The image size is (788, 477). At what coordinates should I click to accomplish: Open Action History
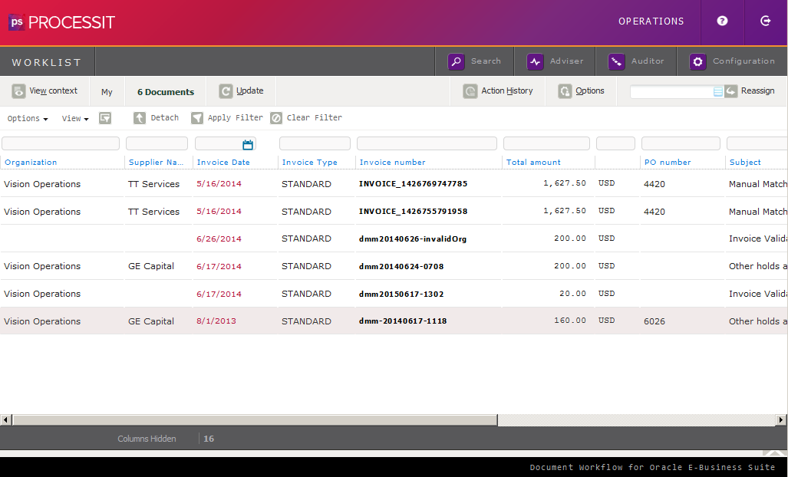[497, 91]
